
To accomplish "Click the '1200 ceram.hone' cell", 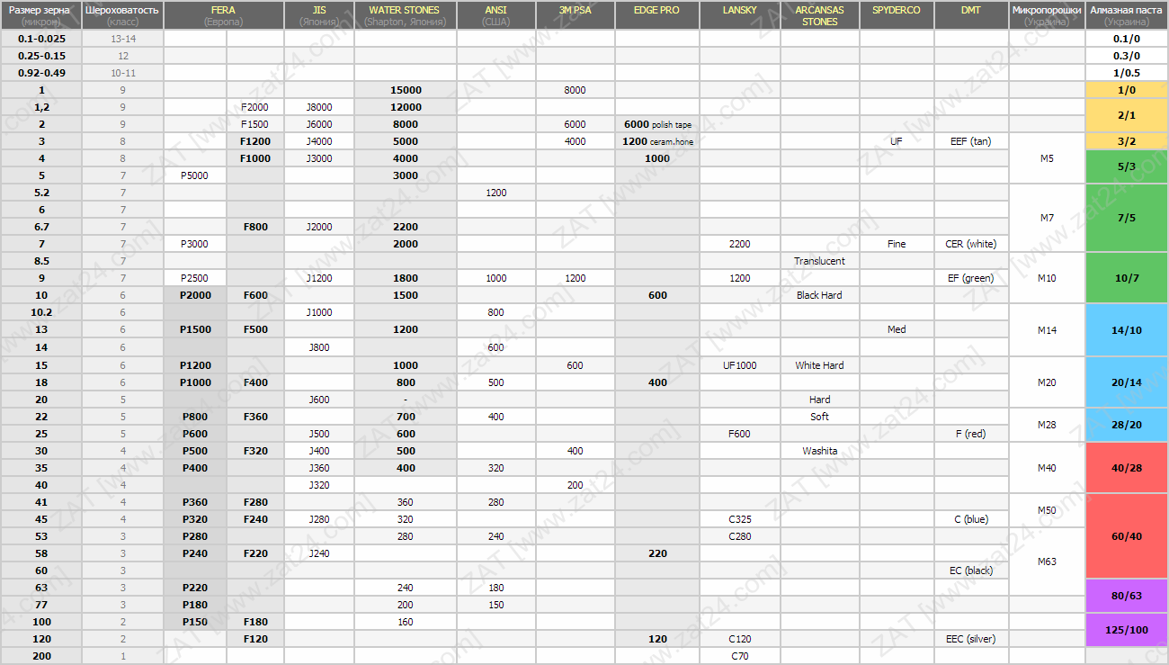I will pyautogui.click(x=657, y=141).
